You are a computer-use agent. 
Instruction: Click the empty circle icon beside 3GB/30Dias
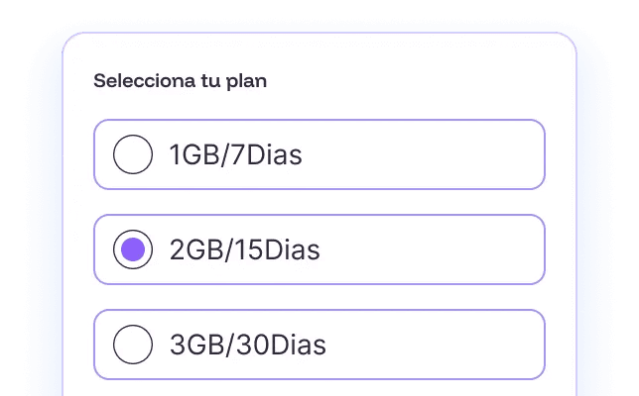coord(133,345)
